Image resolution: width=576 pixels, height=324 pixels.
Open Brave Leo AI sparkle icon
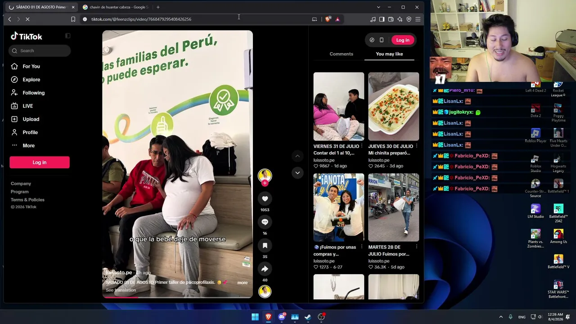[x=400, y=19]
